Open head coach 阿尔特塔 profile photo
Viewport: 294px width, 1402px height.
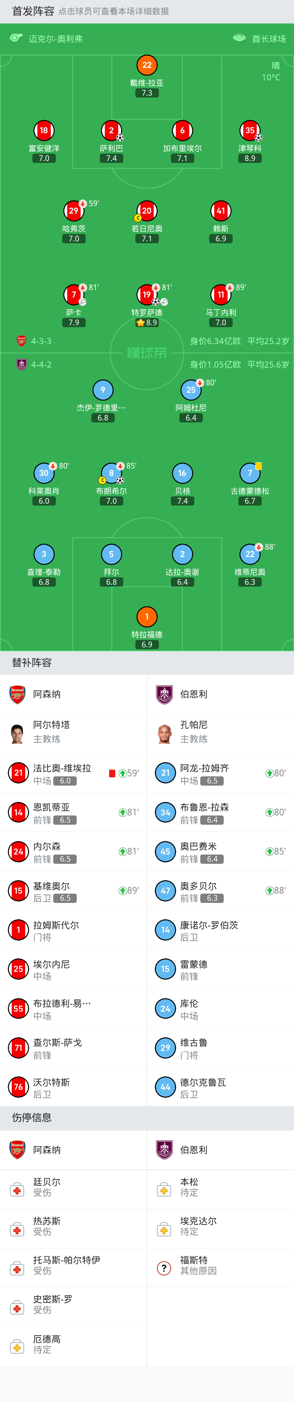18,733
